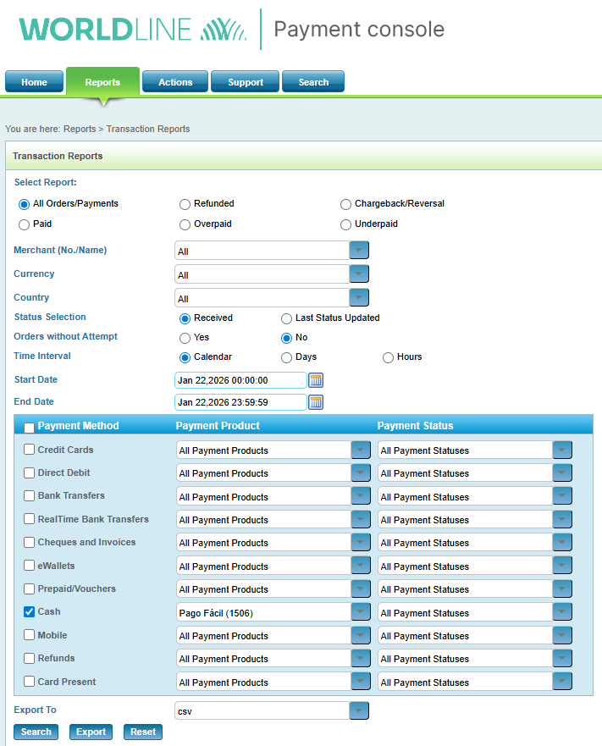The width and height of the screenshot is (602, 746).
Task: Click the Worldline logo
Action: click(132, 30)
